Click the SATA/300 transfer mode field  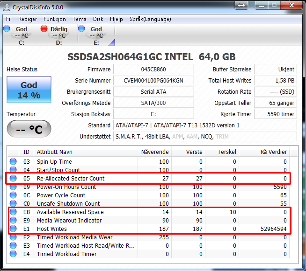(x=153, y=103)
